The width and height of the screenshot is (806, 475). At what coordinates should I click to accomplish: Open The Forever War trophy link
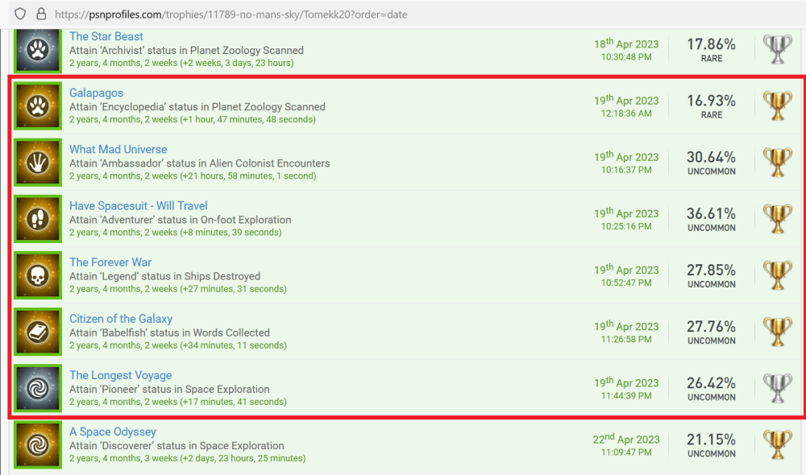point(110,262)
